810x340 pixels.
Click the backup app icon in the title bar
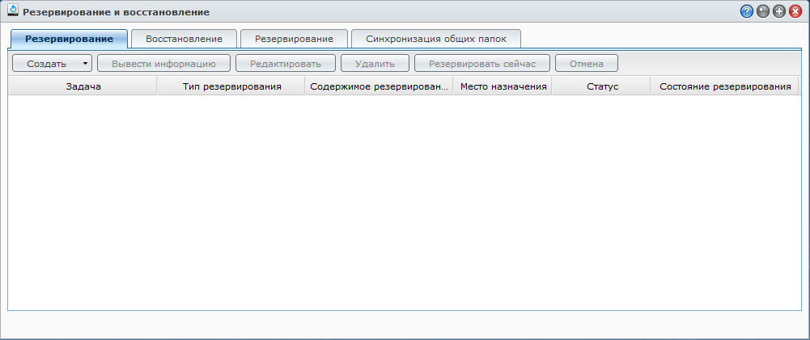click(x=13, y=11)
